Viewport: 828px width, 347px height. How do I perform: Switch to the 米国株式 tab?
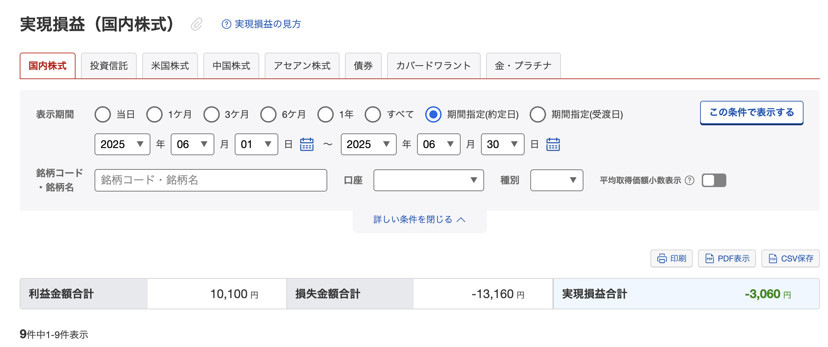170,66
